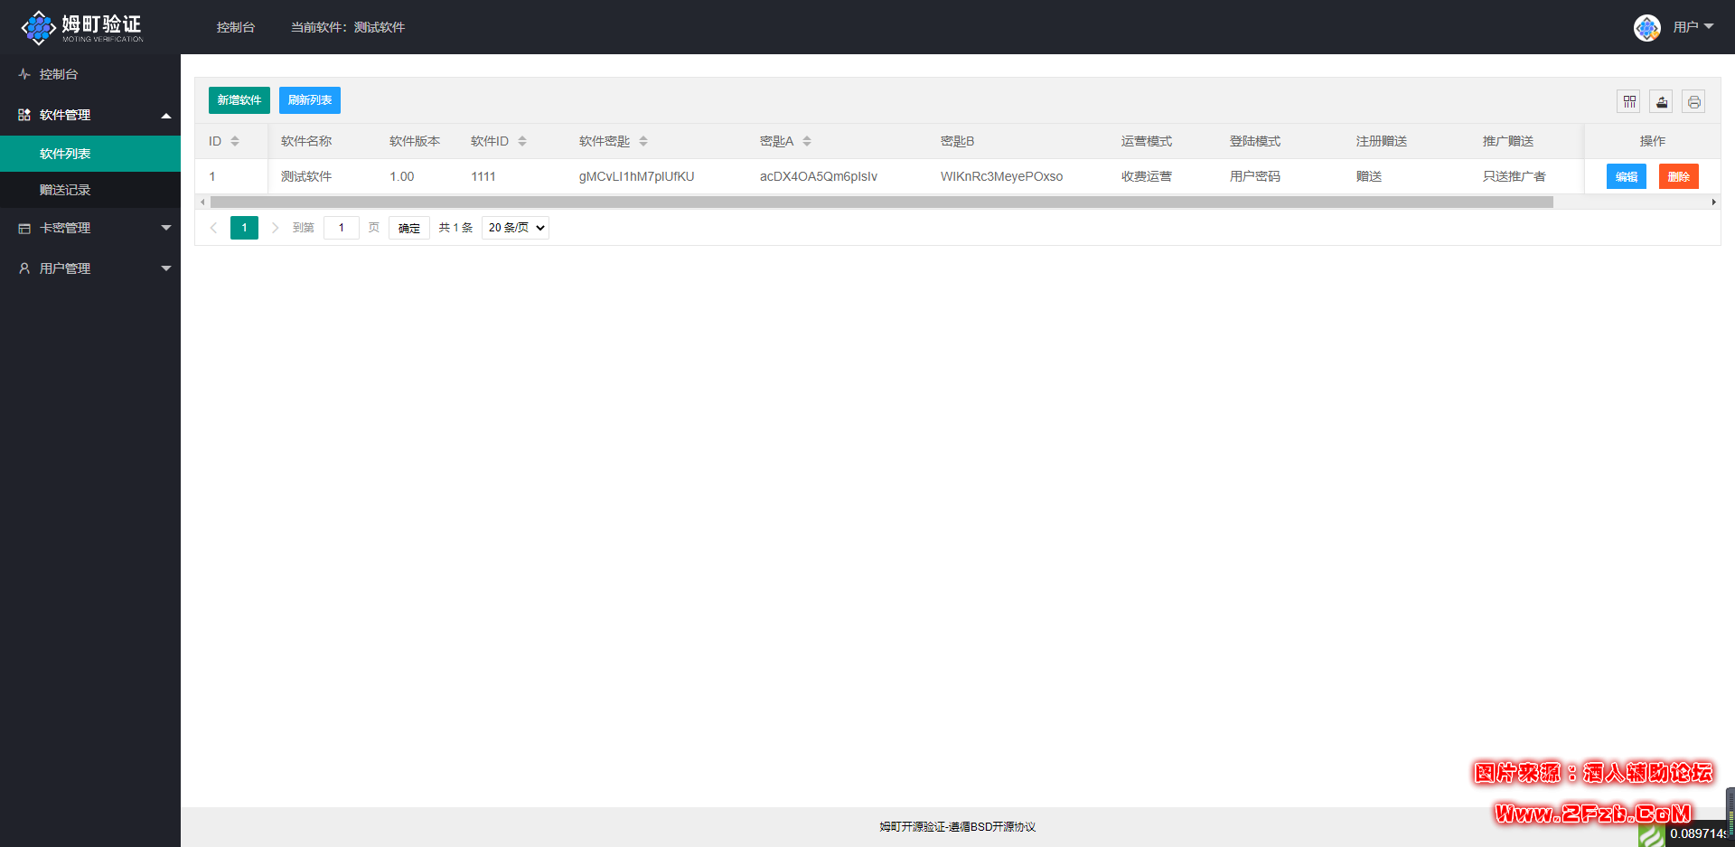This screenshot has width=1735, height=847.
Task: Click the 软件版本 value 1.00
Action: click(x=402, y=176)
